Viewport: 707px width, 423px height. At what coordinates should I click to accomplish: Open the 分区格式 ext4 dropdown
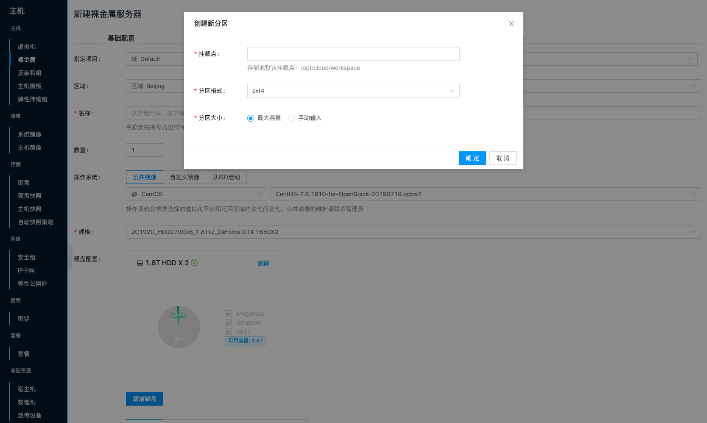tap(353, 91)
